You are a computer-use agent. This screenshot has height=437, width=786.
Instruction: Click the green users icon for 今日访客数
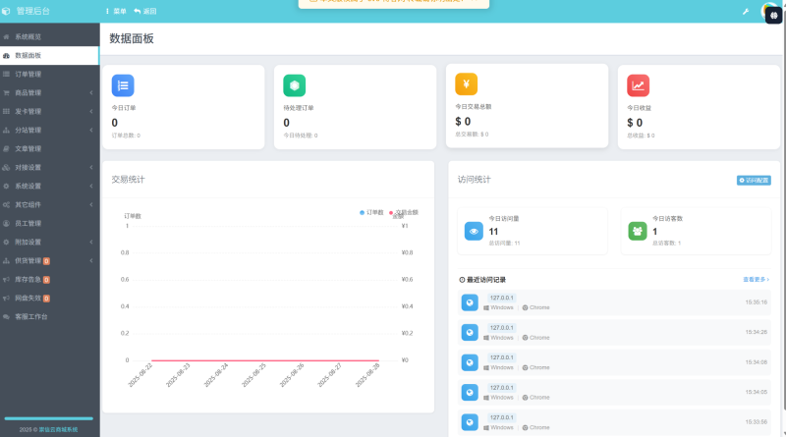[638, 231]
